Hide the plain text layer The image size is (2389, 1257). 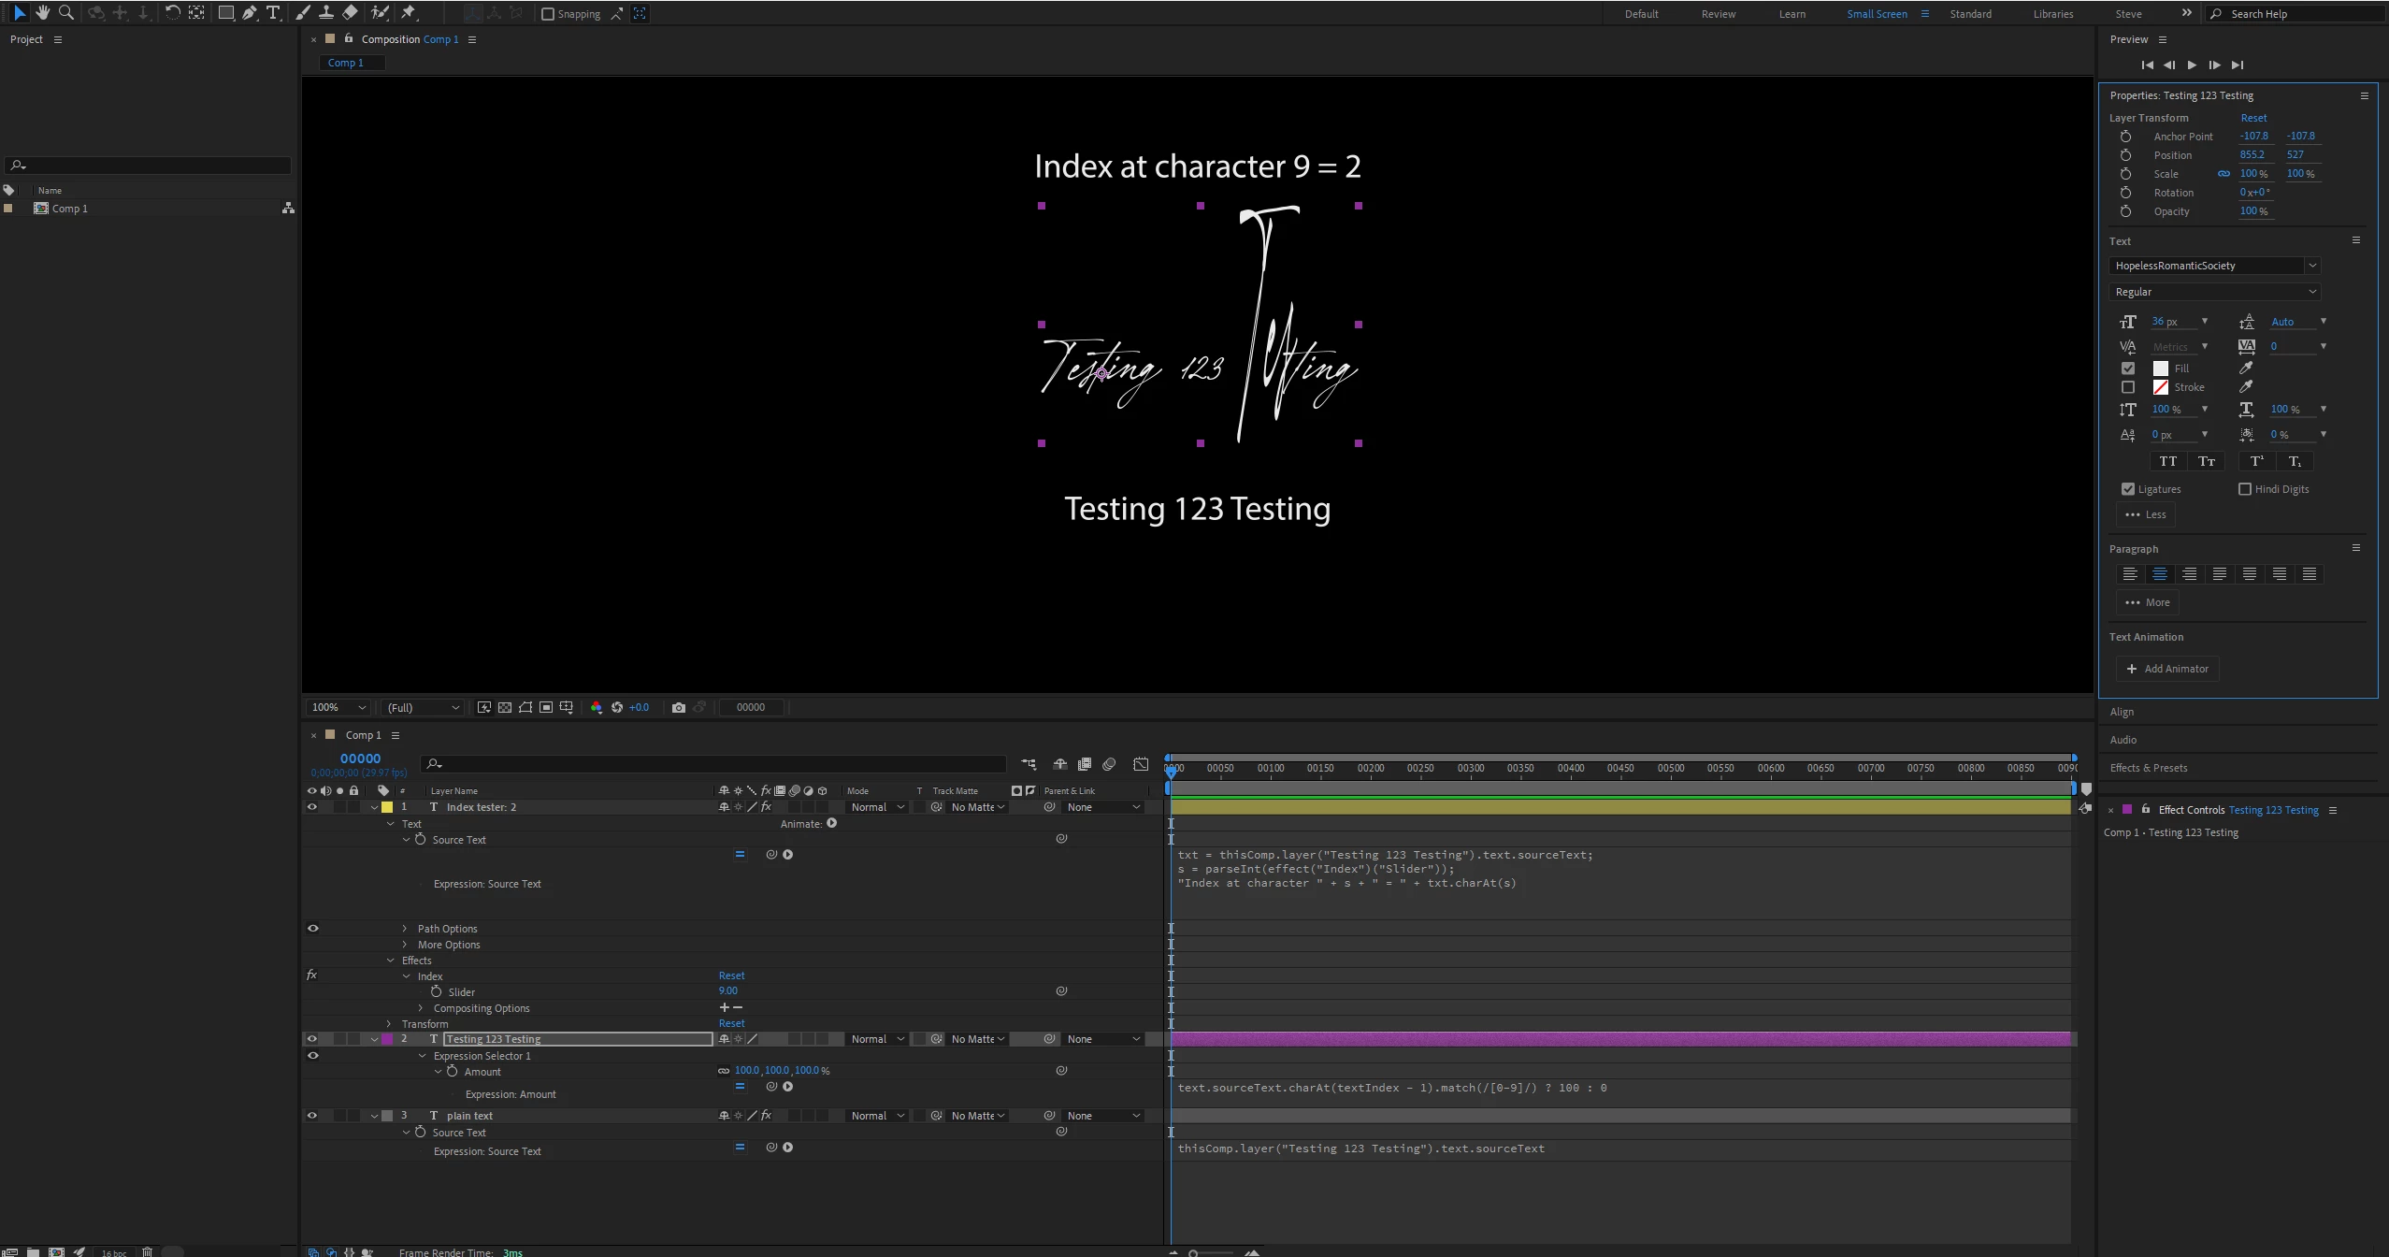pyautogui.click(x=312, y=1116)
